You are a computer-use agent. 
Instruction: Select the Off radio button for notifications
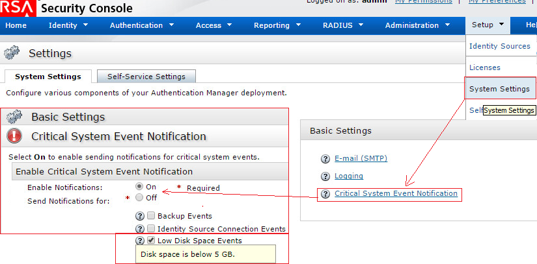coord(139,197)
